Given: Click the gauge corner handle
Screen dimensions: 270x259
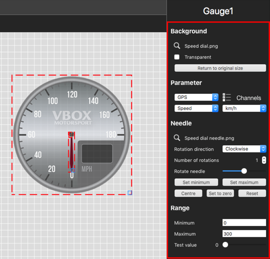Looking at the screenshot, I should click(x=130, y=193).
